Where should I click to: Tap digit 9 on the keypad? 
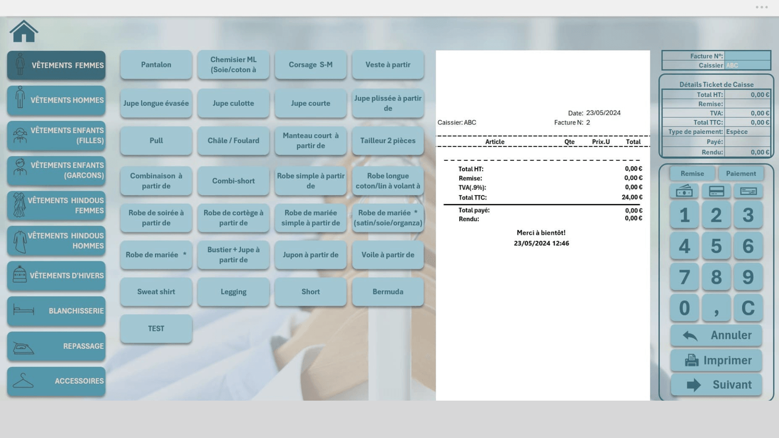pyautogui.click(x=748, y=277)
